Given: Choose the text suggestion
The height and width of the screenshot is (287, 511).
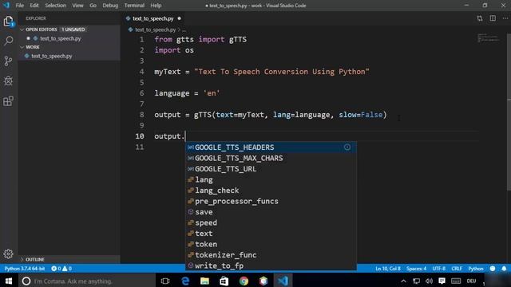Looking at the screenshot, I should pyautogui.click(x=271, y=234).
